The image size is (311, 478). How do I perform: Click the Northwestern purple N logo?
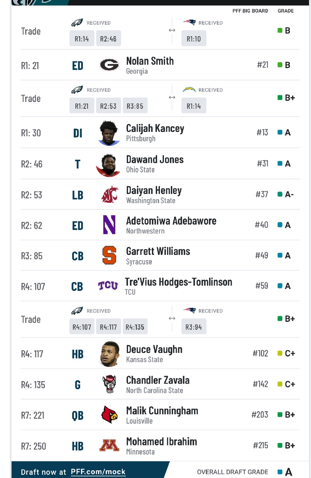click(x=109, y=225)
